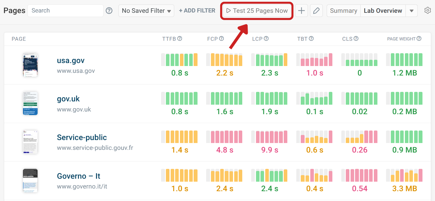Screen dimensions: 435x201
Task: Click the usa.gov TTFB bar chart
Action: pos(179,59)
